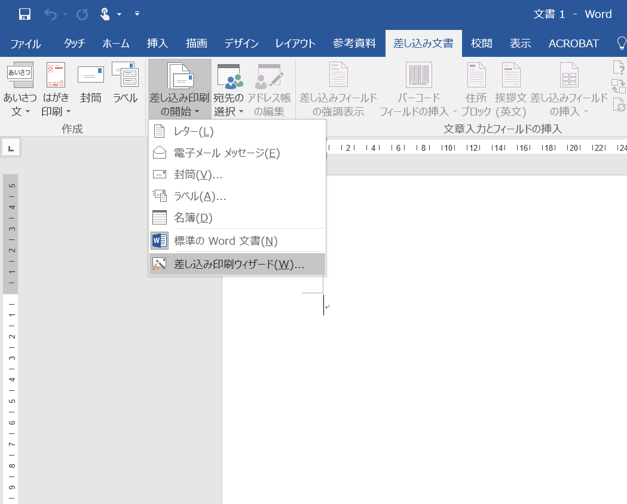Click 差し込み印刷の開始 ribbon button

point(179,89)
